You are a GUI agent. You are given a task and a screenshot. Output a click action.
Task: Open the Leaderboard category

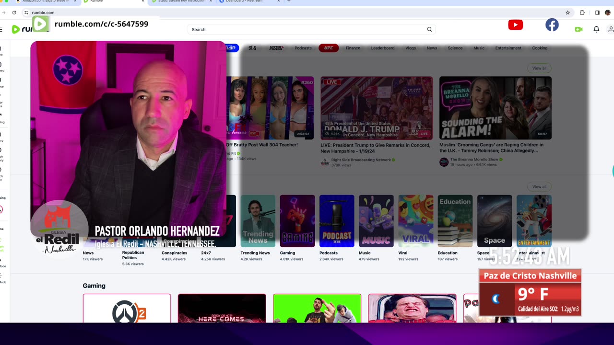(383, 48)
